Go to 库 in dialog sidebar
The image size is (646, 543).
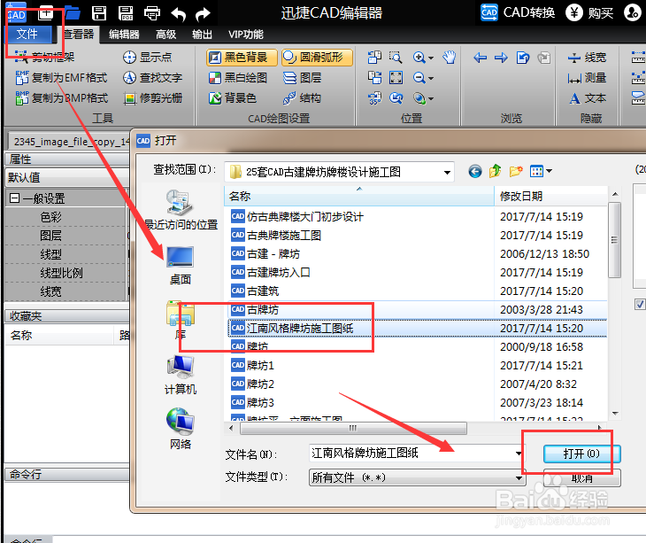pos(181,321)
